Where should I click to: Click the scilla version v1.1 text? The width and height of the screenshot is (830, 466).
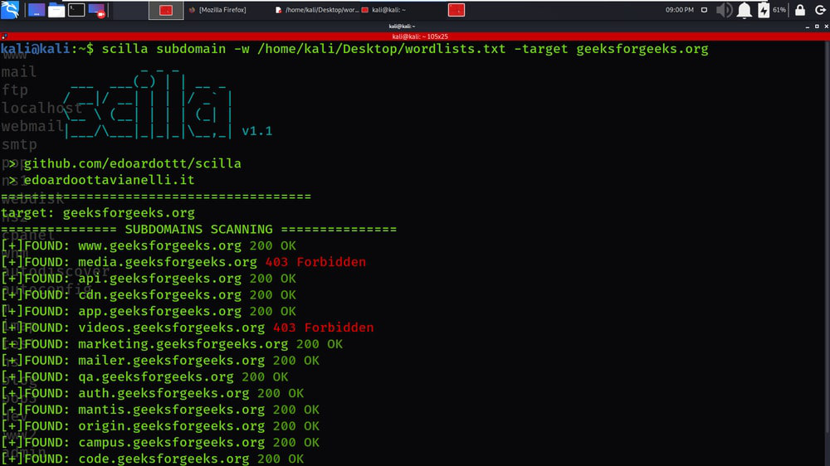point(256,131)
